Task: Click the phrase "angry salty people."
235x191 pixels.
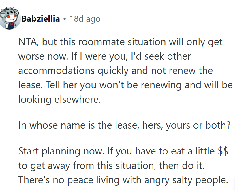Action: [x=184, y=180]
